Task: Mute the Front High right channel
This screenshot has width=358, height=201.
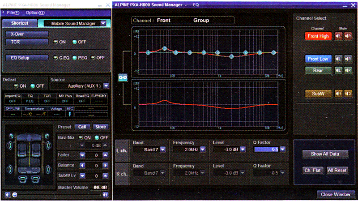Action: click(x=347, y=36)
